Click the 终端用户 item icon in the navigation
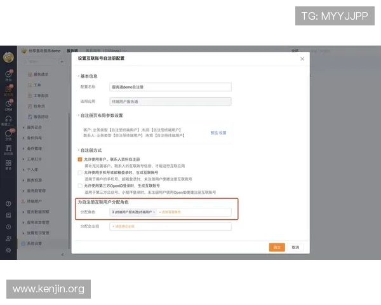The height and width of the screenshot is (305, 381). 23,201
